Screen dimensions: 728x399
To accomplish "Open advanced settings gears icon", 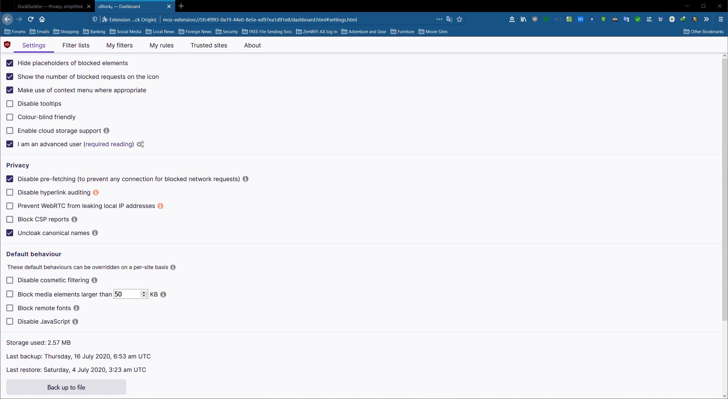I will tap(140, 144).
